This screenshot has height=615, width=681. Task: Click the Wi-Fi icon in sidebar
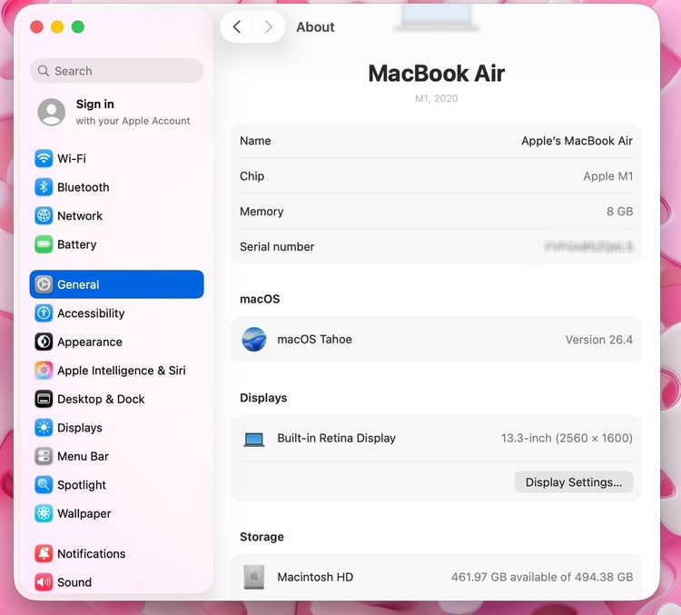tap(44, 159)
